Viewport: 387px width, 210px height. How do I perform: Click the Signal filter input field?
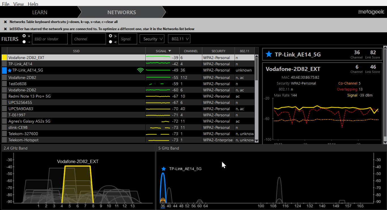click(128, 39)
